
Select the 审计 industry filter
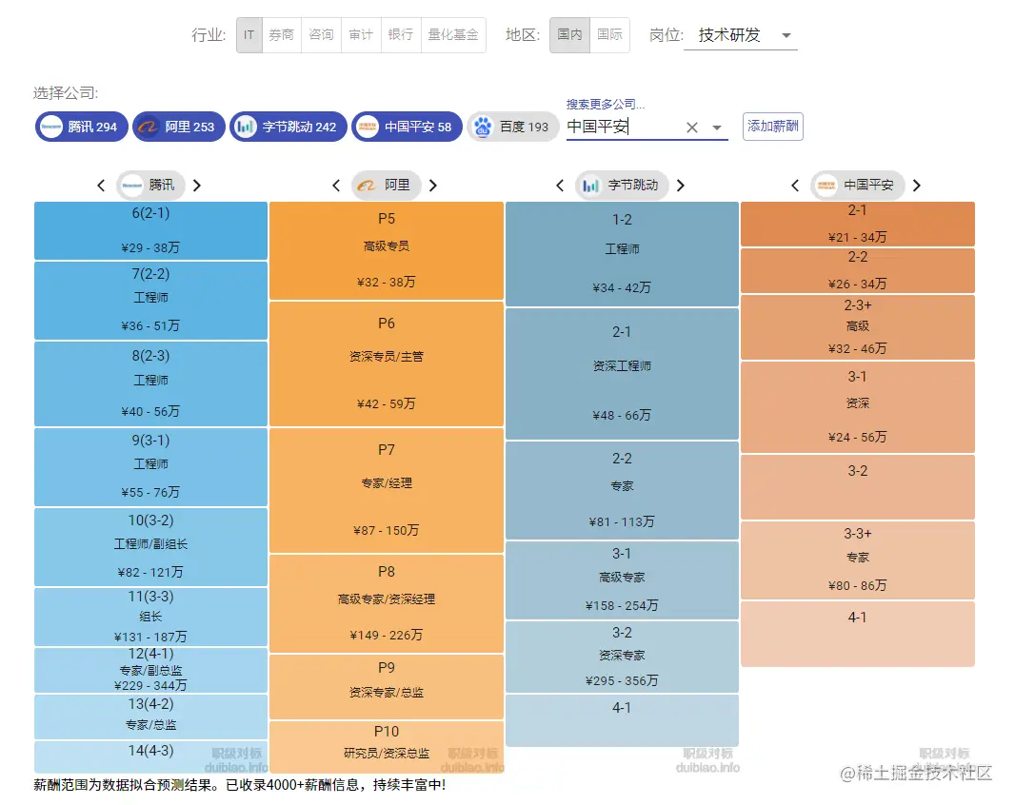coord(361,35)
